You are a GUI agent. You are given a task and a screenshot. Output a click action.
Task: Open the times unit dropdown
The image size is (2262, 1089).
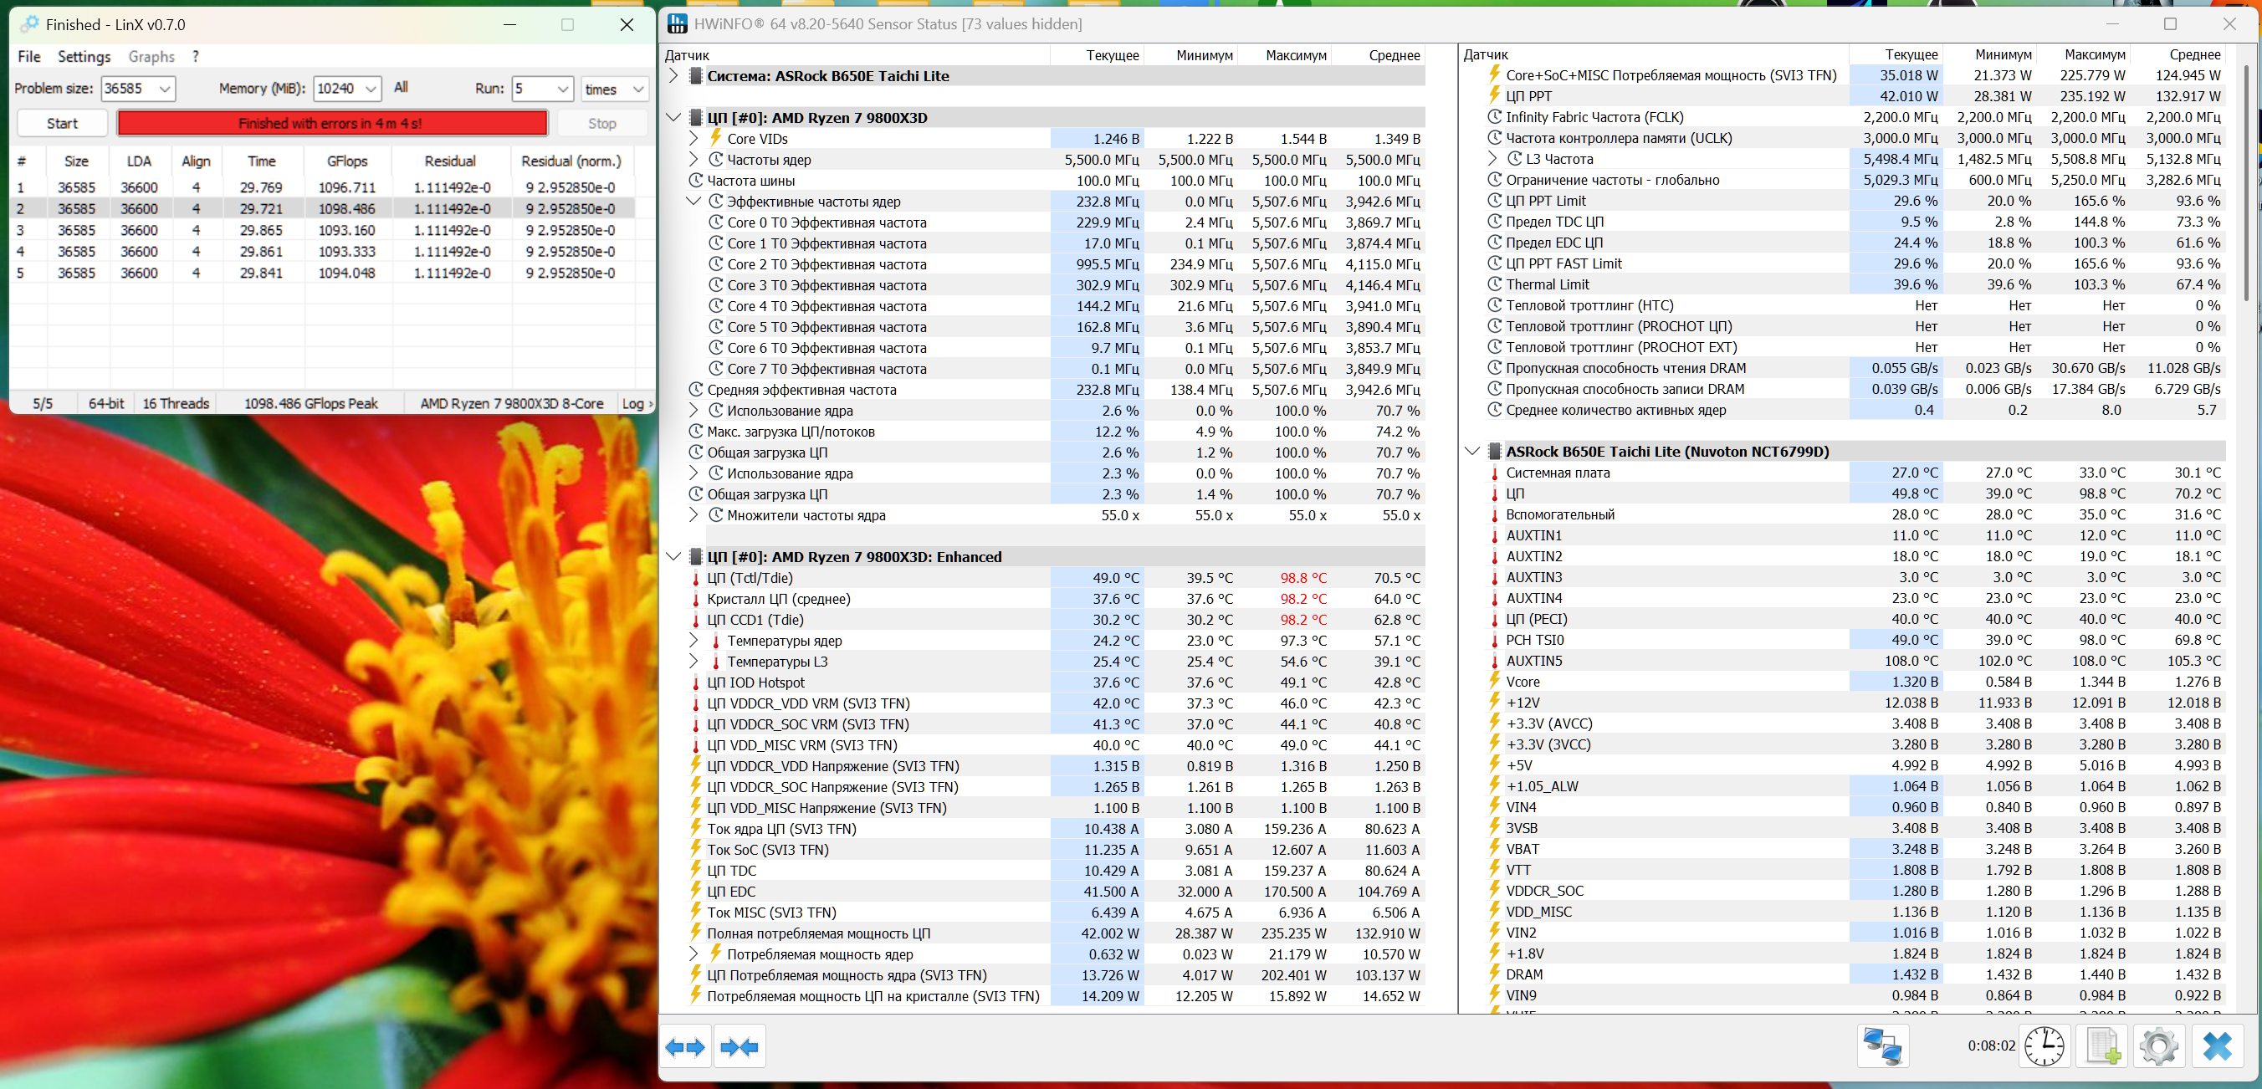coord(637,89)
